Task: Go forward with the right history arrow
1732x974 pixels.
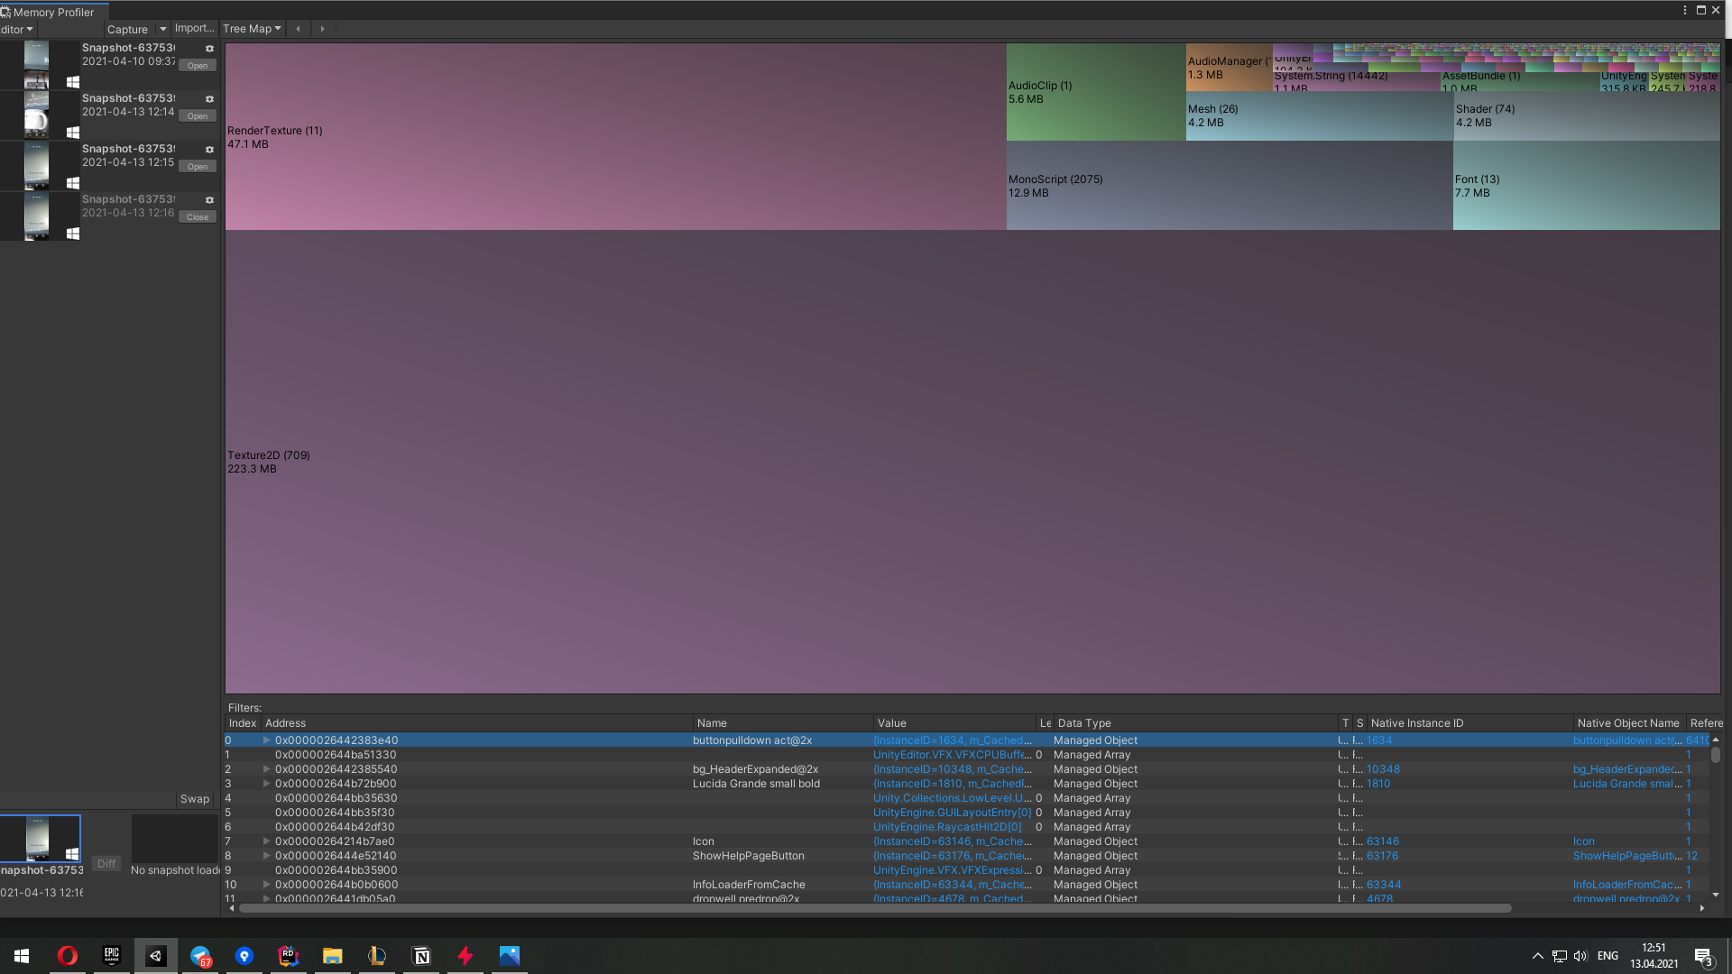Action: [x=322, y=29]
